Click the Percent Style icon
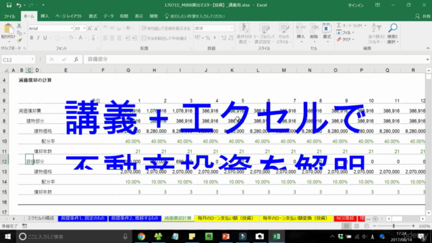 point(208,38)
